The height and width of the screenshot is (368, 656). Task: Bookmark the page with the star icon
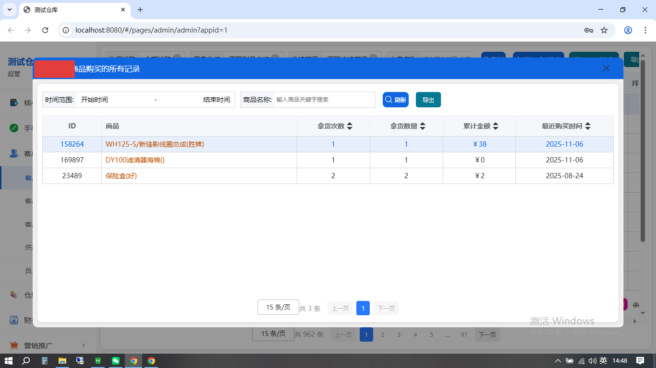coord(604,30)
